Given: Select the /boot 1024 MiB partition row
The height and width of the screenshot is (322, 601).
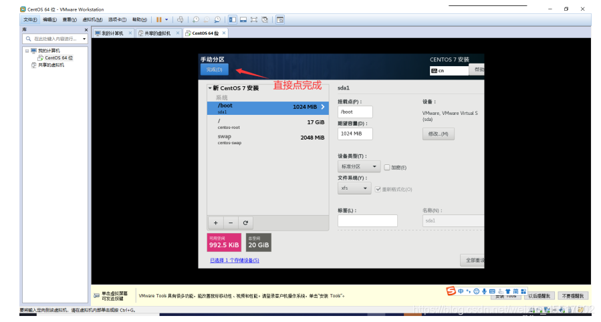Looking at the screenshot, I should (268, 108).
